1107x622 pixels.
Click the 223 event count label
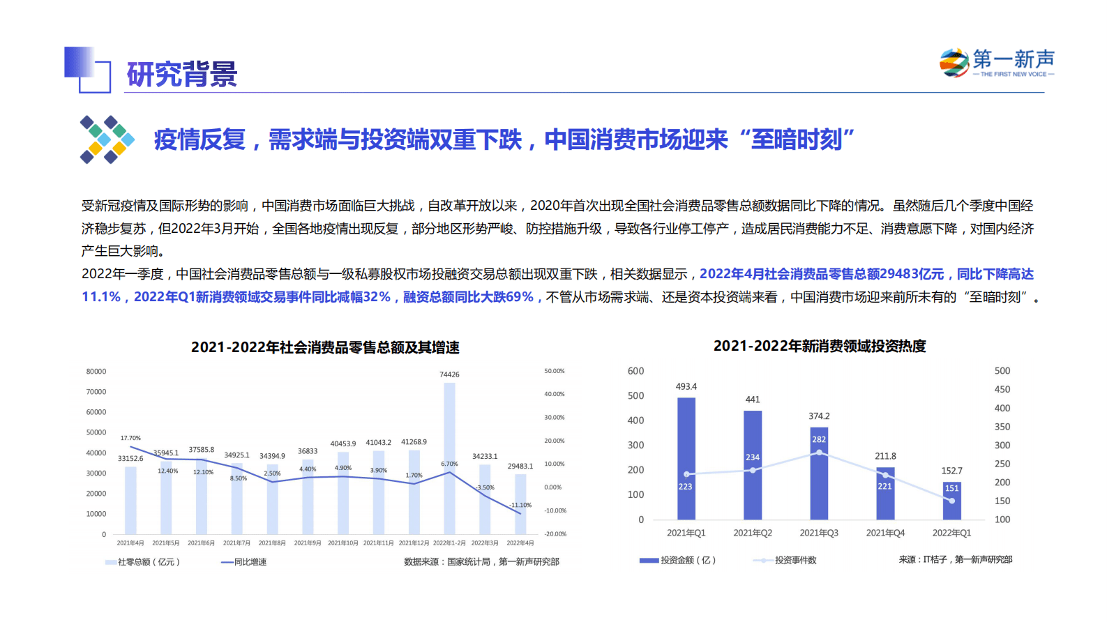coord(686,487)
